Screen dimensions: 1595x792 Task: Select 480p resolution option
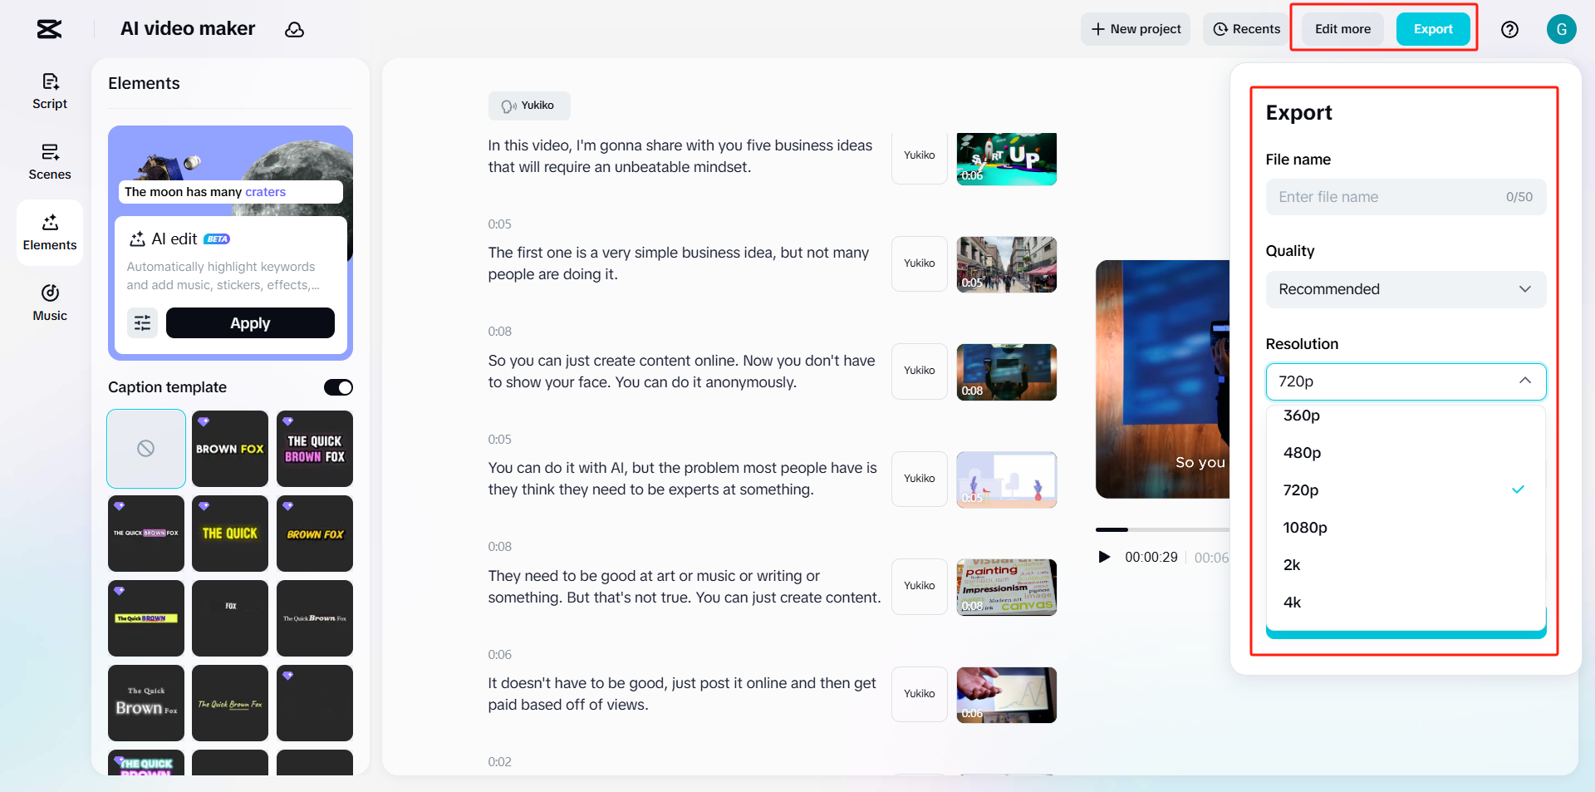(x=1406, y=453)
